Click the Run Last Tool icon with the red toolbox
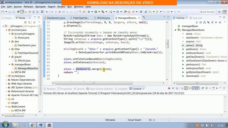The width and height of the screenshot is (228, 128). tap(103, 12)
